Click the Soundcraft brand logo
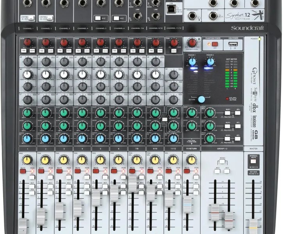This screenshot has height=234, width=283. (x=247, y=28)
